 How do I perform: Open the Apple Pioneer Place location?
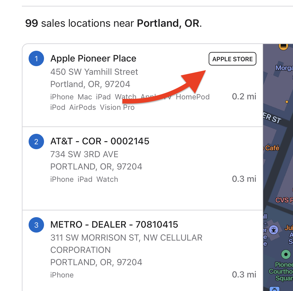point(93,58)
